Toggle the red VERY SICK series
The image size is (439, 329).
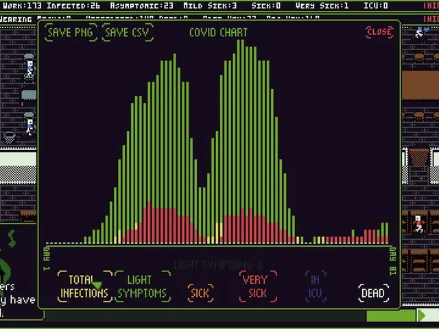[258, 287]
